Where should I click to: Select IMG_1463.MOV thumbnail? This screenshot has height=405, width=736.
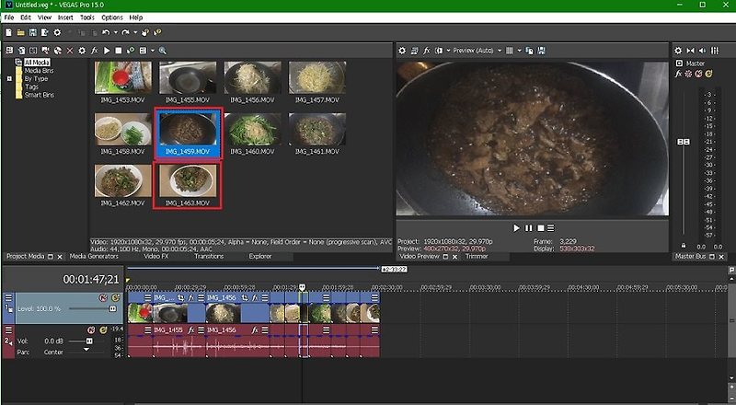coord(188,181)
